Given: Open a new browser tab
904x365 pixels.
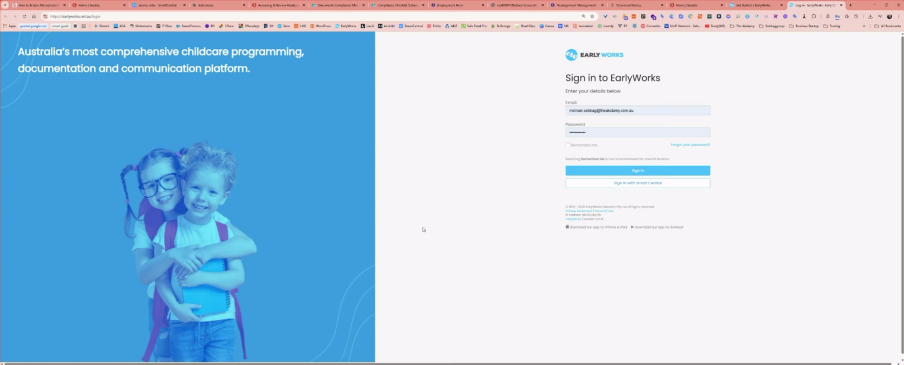Looking at the screenshot, I should pos(851,5).
